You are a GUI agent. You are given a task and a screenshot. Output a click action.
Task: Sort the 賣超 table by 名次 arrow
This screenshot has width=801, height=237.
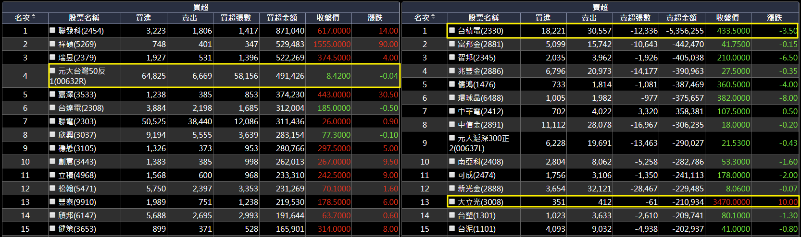coord(433,17)
